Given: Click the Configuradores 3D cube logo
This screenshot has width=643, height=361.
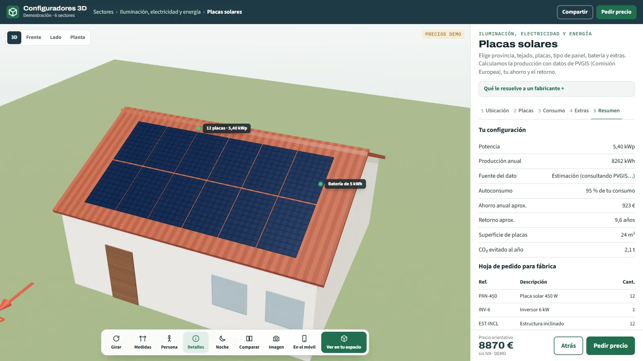Looking at the screenshot, I should pos(13,12).
